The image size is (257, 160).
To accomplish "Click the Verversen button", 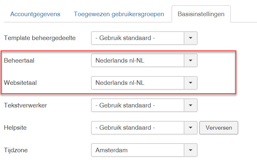I will pyautogui.click(x=219, y=128).
